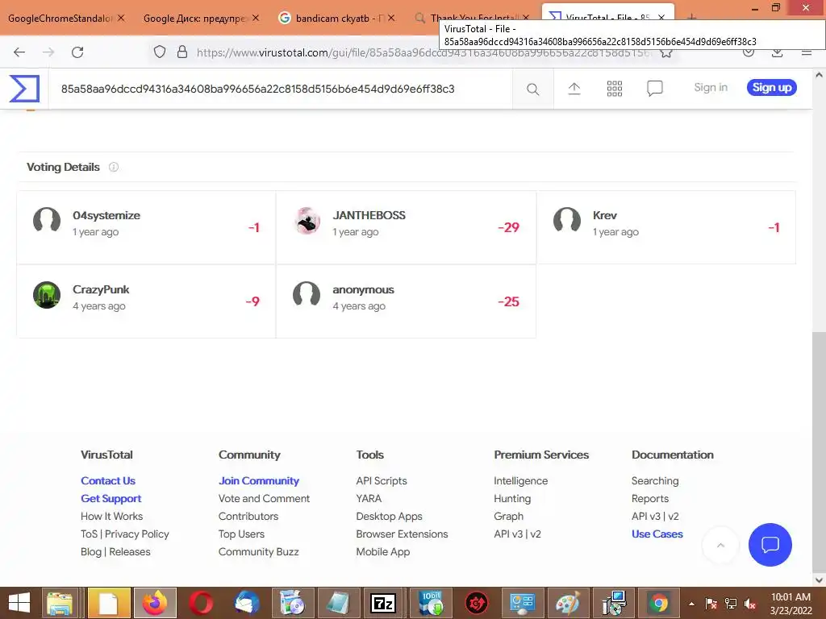826x619 pixels.
Task: Click the search magnifier icon
Action: tap(532, 89)
